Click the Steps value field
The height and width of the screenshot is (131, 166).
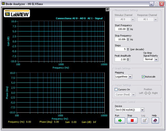(121, 49)
